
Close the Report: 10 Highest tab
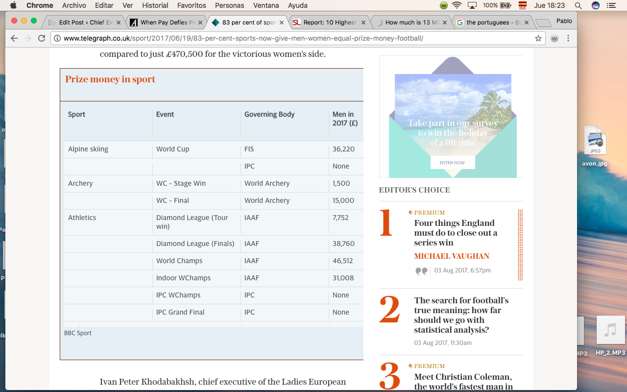coord(363,23)
